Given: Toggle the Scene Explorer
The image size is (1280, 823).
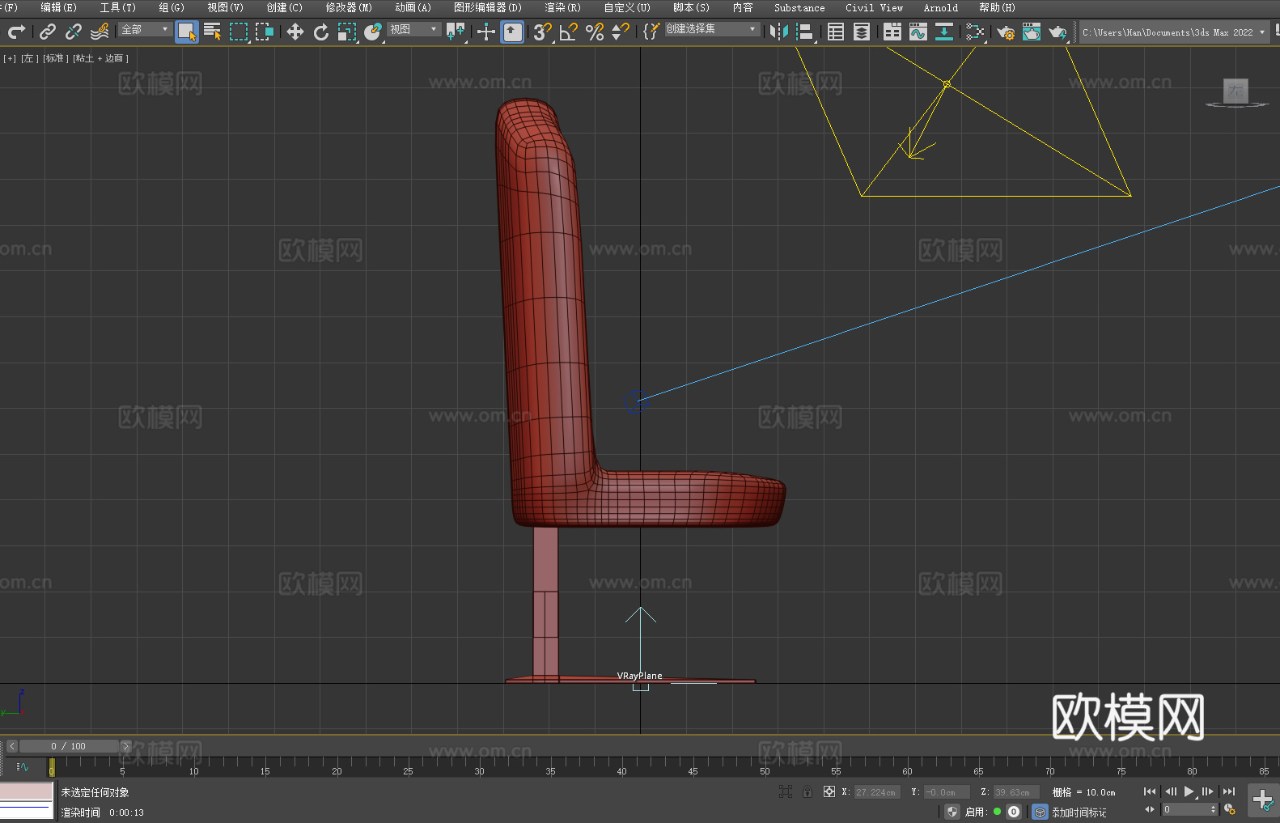Looking at the screenshot, I should pyautogui.click(x=836, y=32).
